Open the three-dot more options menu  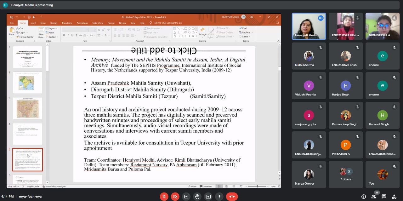point(219,197)
